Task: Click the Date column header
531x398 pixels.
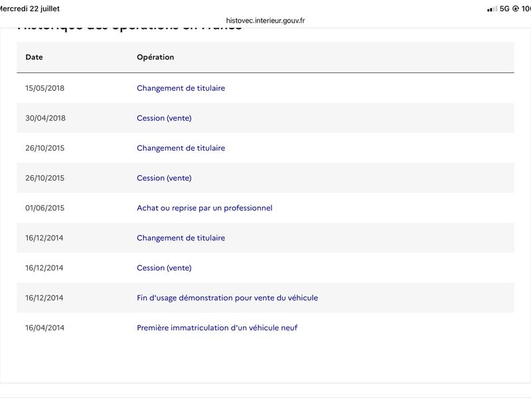Action: tap(35, 57)
